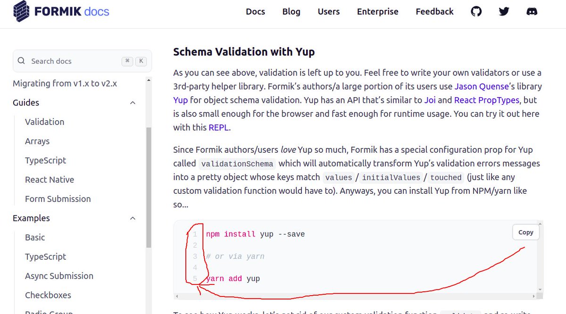Open the Basic example
This screenshot has width=566, height=314.
click(35, 237)
